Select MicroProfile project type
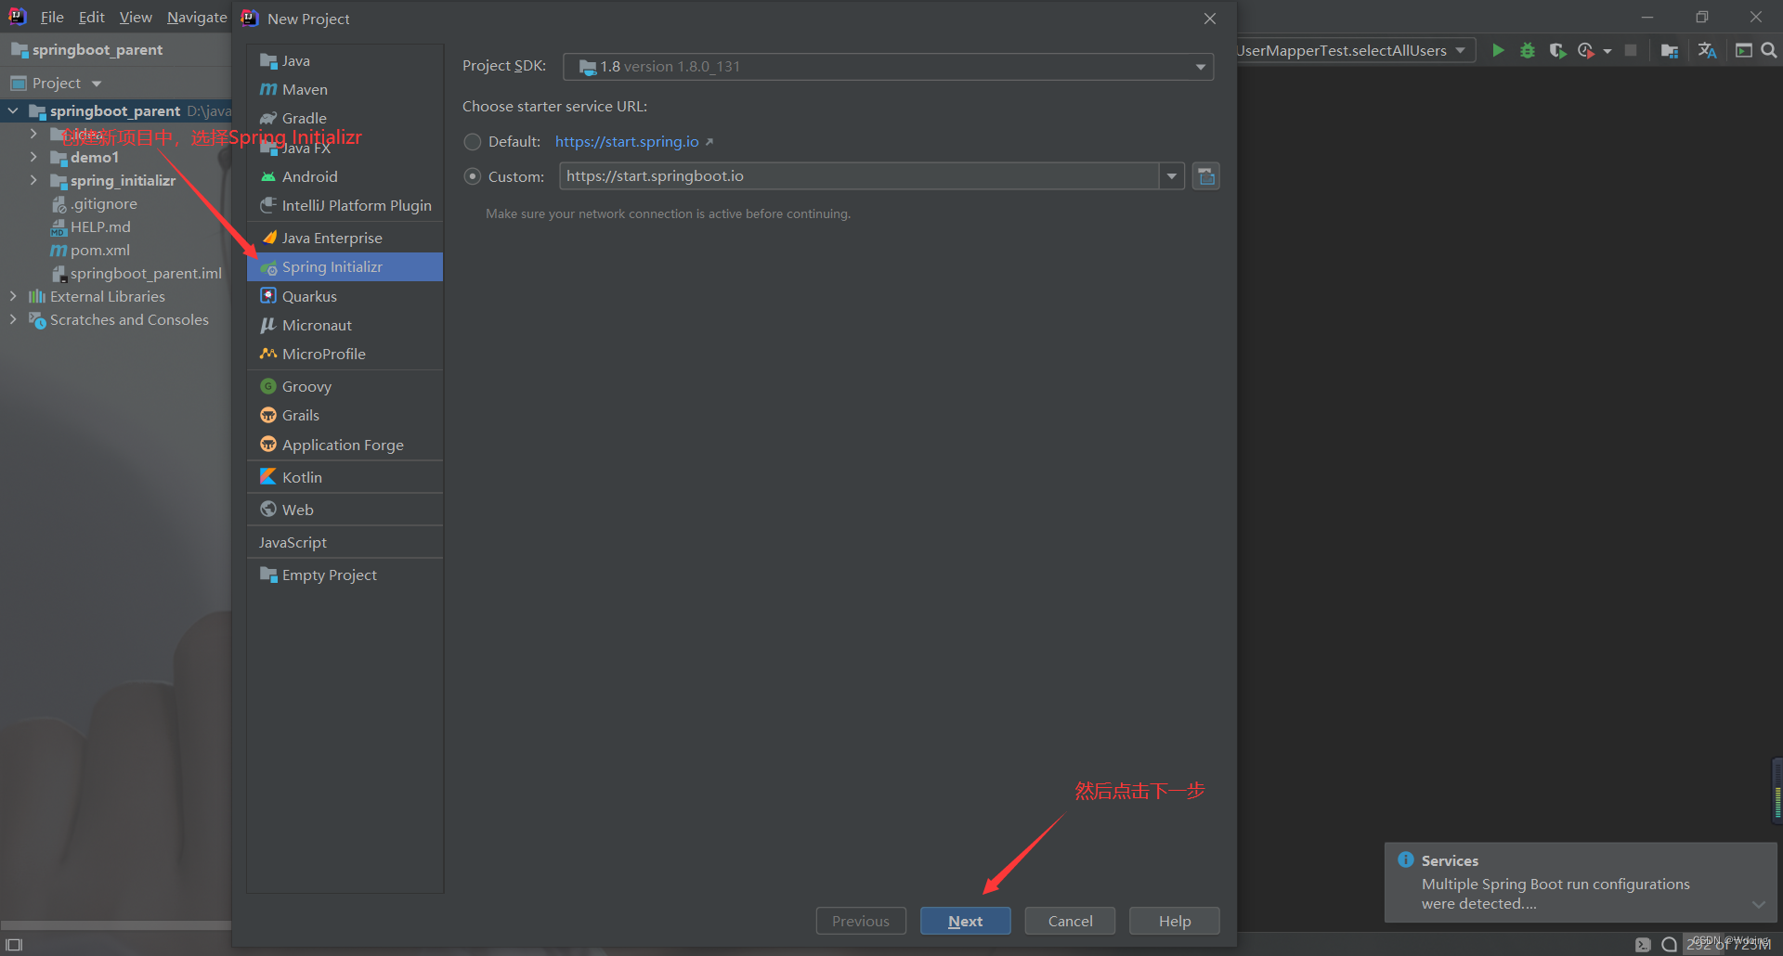1783x956 pixels. click(x=345, y=354)
